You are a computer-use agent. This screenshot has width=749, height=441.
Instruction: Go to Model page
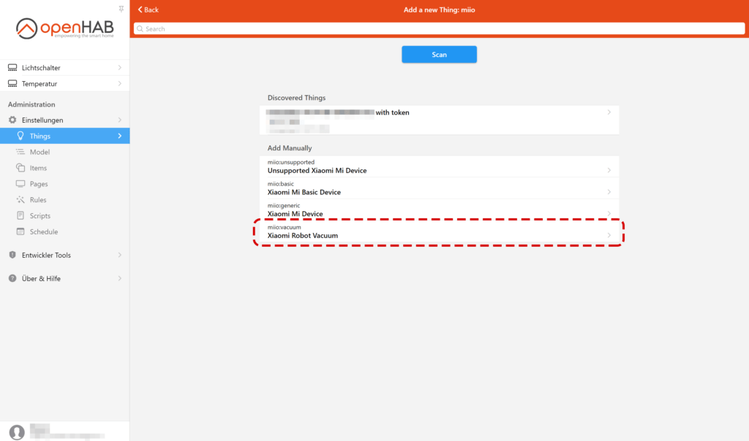click(x=64, y=152)
